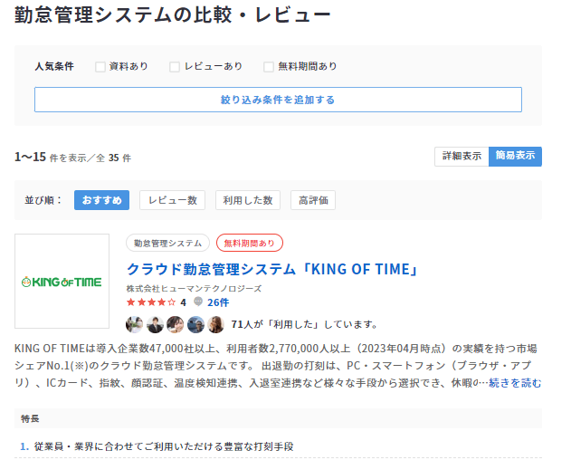
Task: Check the 資料あり checkbox
Action: tap(100, 67)
